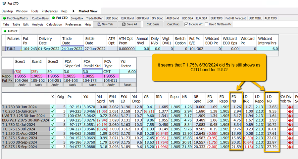Open the Window menu
This screenshot has height=159, width=298.
point(22,11)
